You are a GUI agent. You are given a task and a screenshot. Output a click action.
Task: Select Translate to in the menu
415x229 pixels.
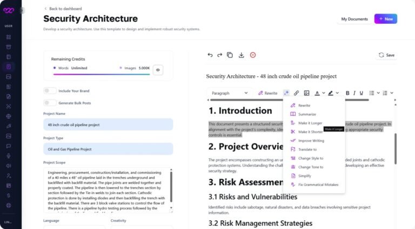click(x=314, y=149)
